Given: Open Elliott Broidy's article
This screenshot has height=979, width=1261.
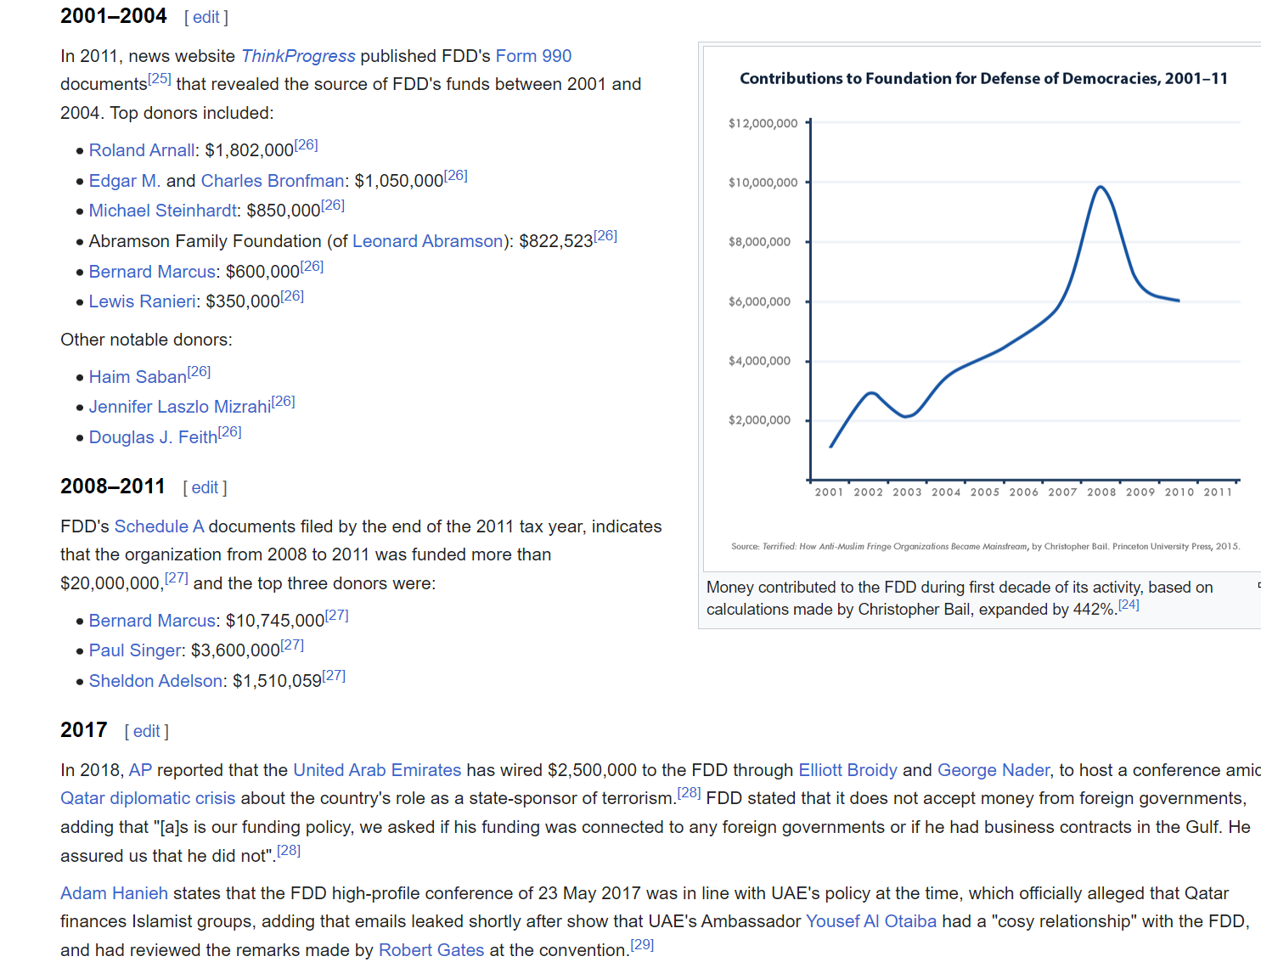Looking at the screenshot, I should click(x=847, y=770).
